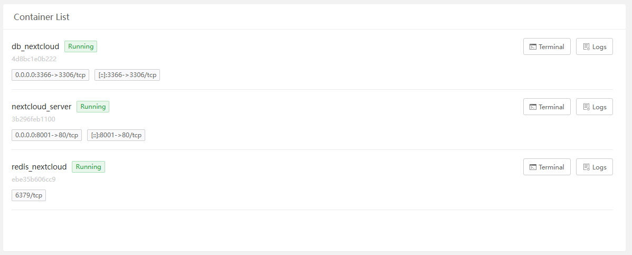Open Terminal for db_nextcloud container
Viewport: 632px width, 255px height.
(x=546, y=46)
